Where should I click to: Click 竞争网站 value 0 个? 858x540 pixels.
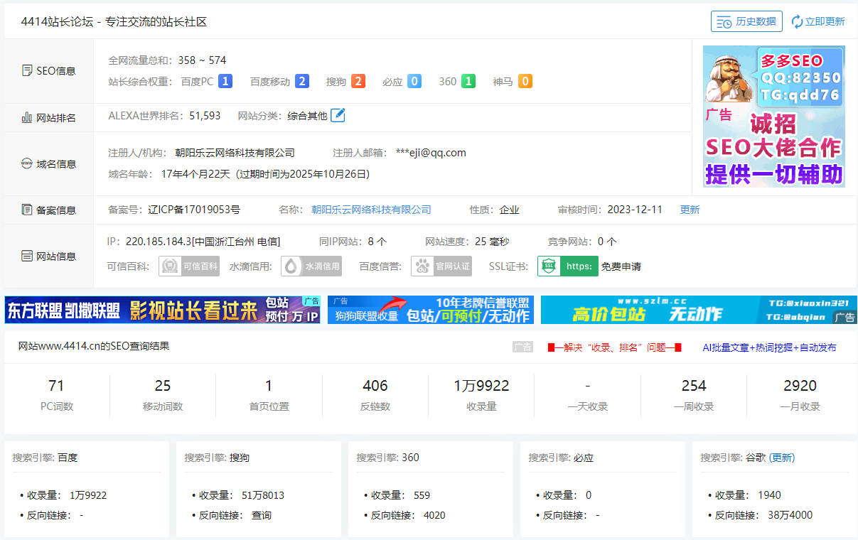(607, 242)
